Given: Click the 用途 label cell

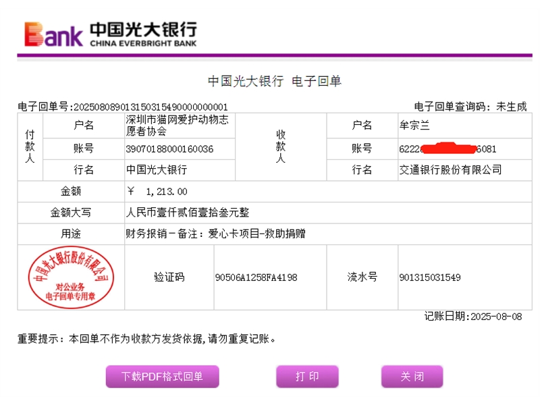Looking at the screenshot, I should point(71,234).
